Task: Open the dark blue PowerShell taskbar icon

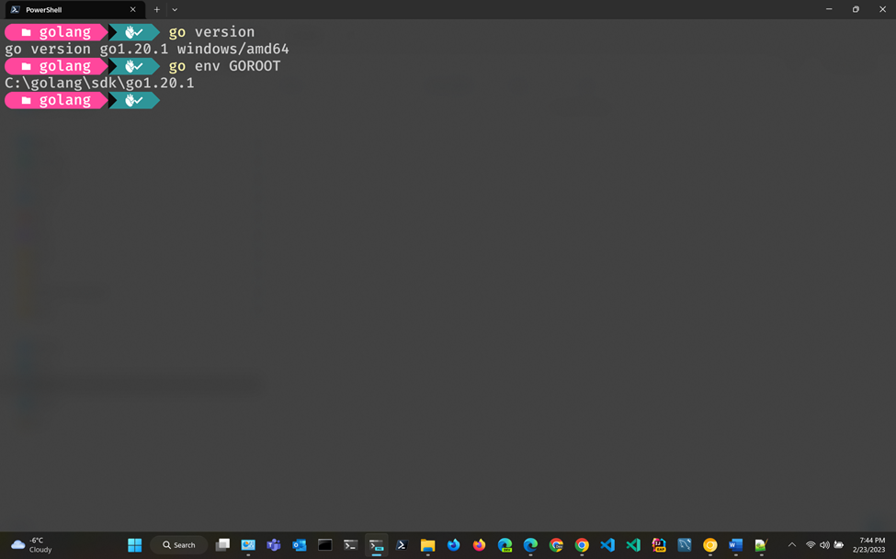Action: click(x=402, y=544)
